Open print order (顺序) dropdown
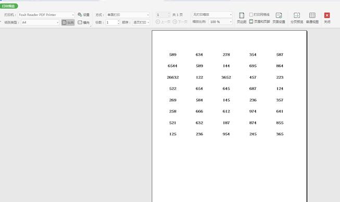Image resolution: width=340 pixels, height=202 pixels. coord(141,22)
